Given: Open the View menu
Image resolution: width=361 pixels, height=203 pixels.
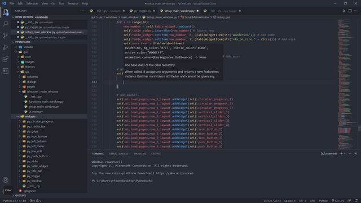Looking at the screenshot, I should pyautogui.click(x=45, y=3).
